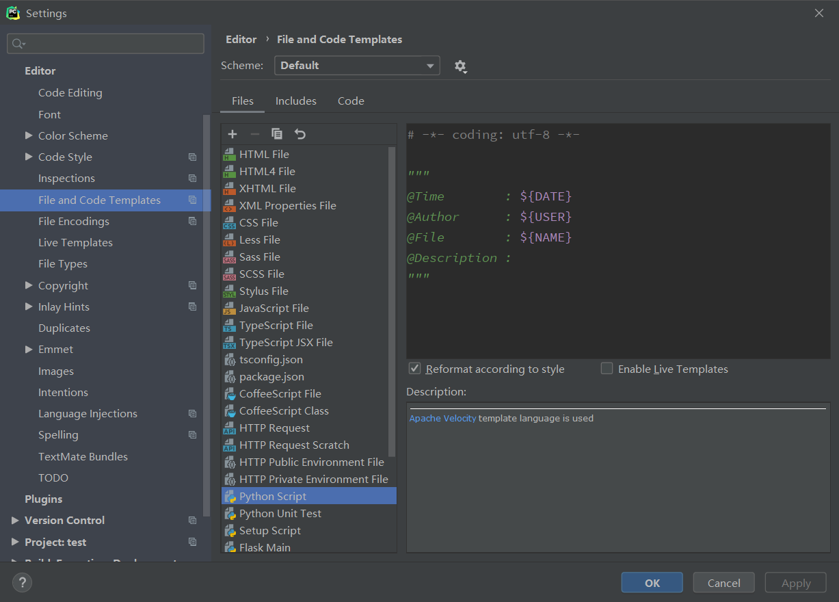The image size is (839, 602).
Task: Open the Scheme Default dropdown
Action: 356,66
